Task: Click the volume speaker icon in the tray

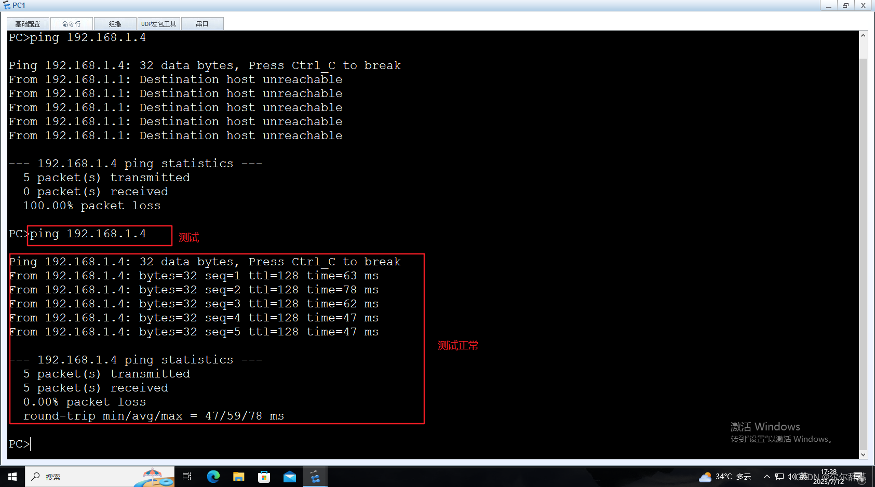Action: click(791, 476)
